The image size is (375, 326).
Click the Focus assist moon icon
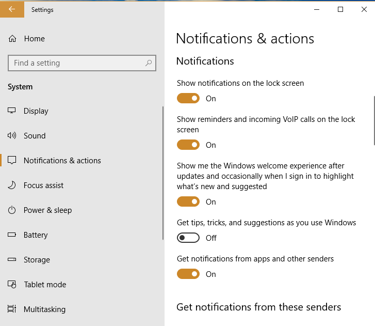pos(12,185)
